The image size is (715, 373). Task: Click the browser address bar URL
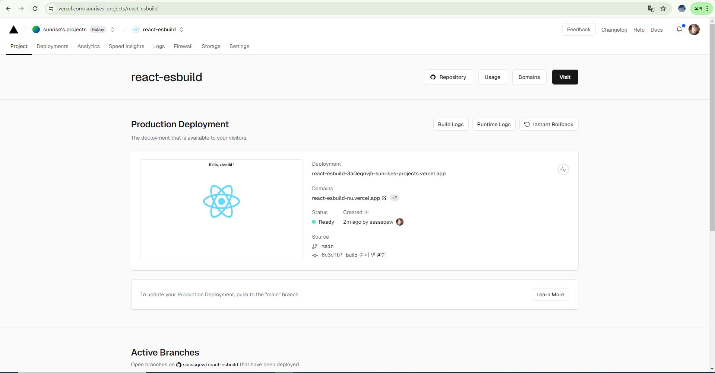108,9
